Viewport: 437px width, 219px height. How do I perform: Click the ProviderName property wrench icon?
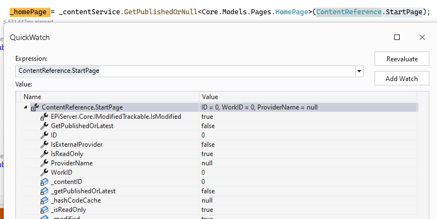click(x=45, y=163)
